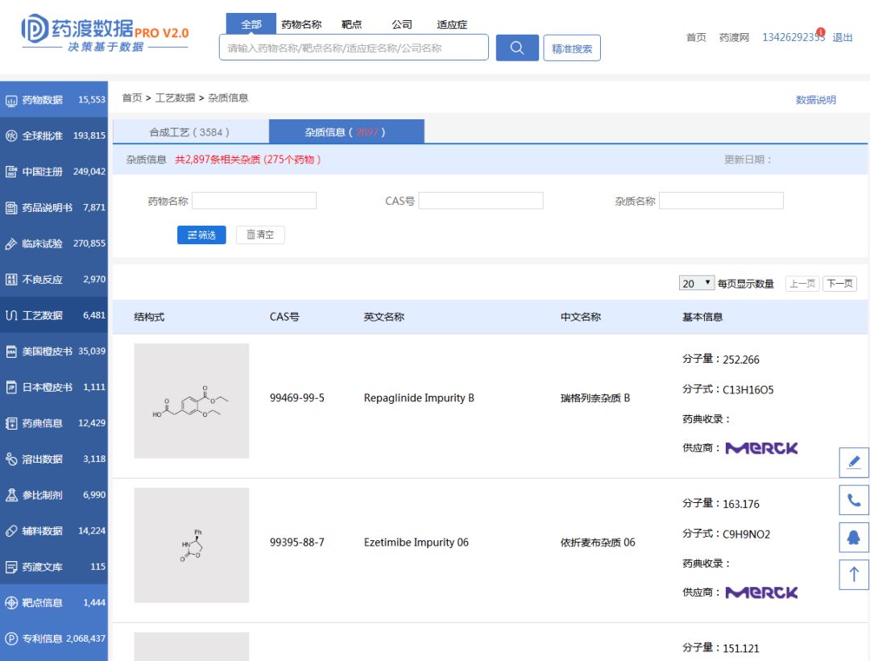Viewport: 870px width, 661px height.
Task: Click the 清空 clear button
Action: 260,235
